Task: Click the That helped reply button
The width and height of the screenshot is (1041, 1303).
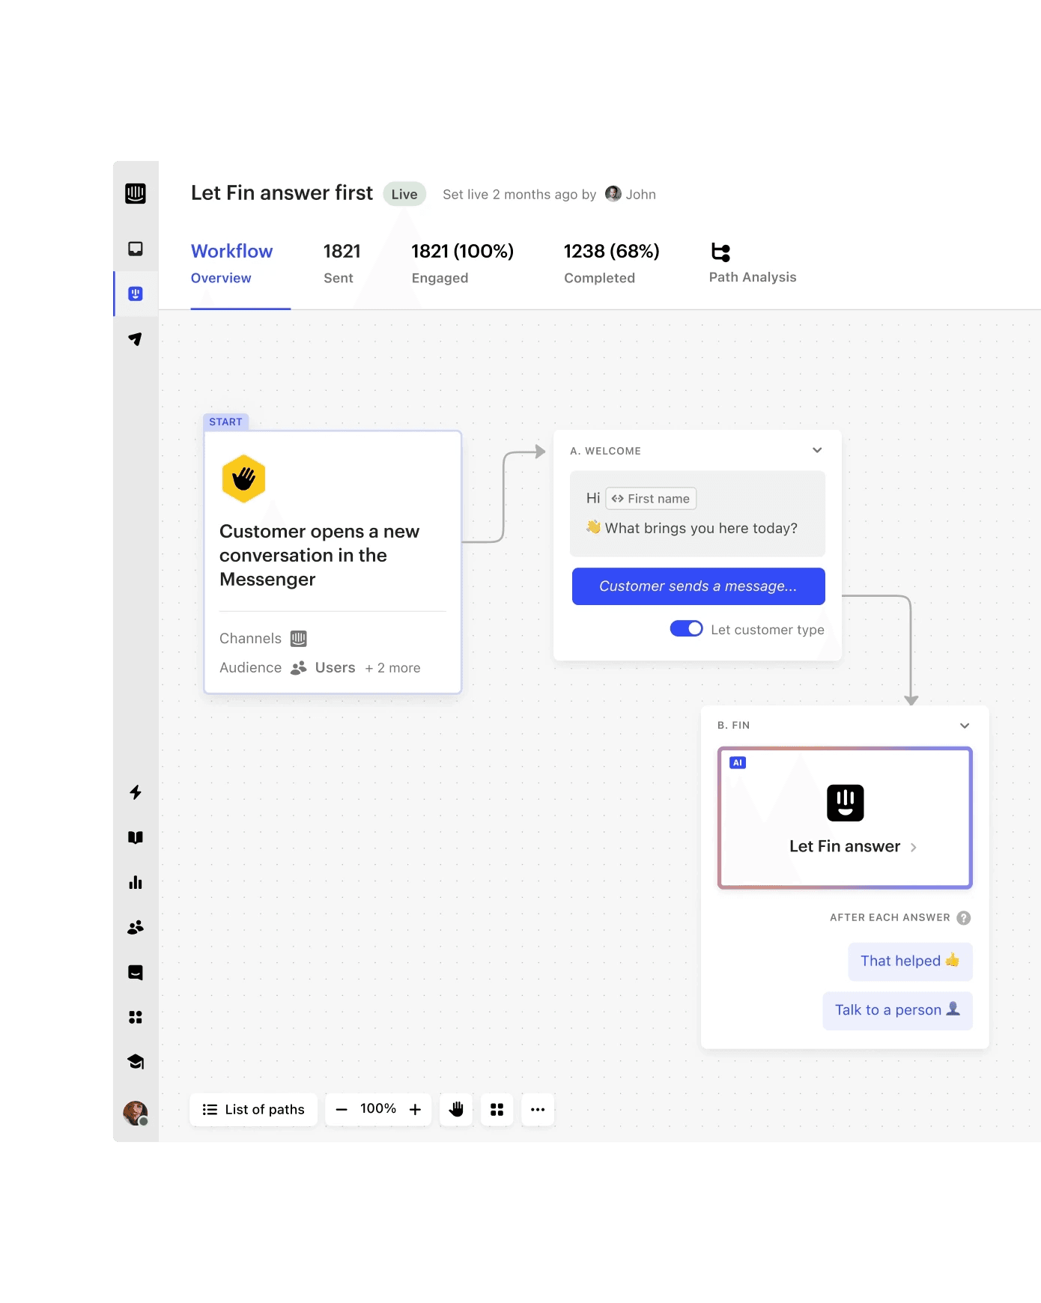Action: (910, 961)
